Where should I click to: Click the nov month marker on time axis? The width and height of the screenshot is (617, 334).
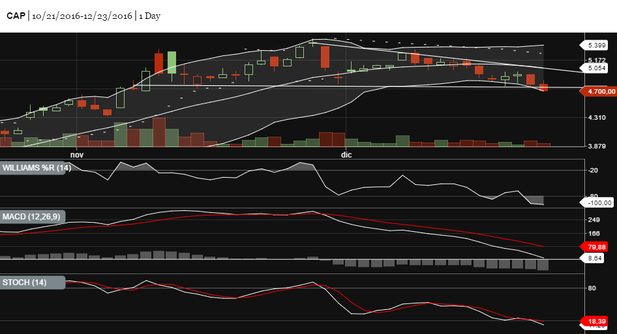pyautogui.click(x=77, y=155)
